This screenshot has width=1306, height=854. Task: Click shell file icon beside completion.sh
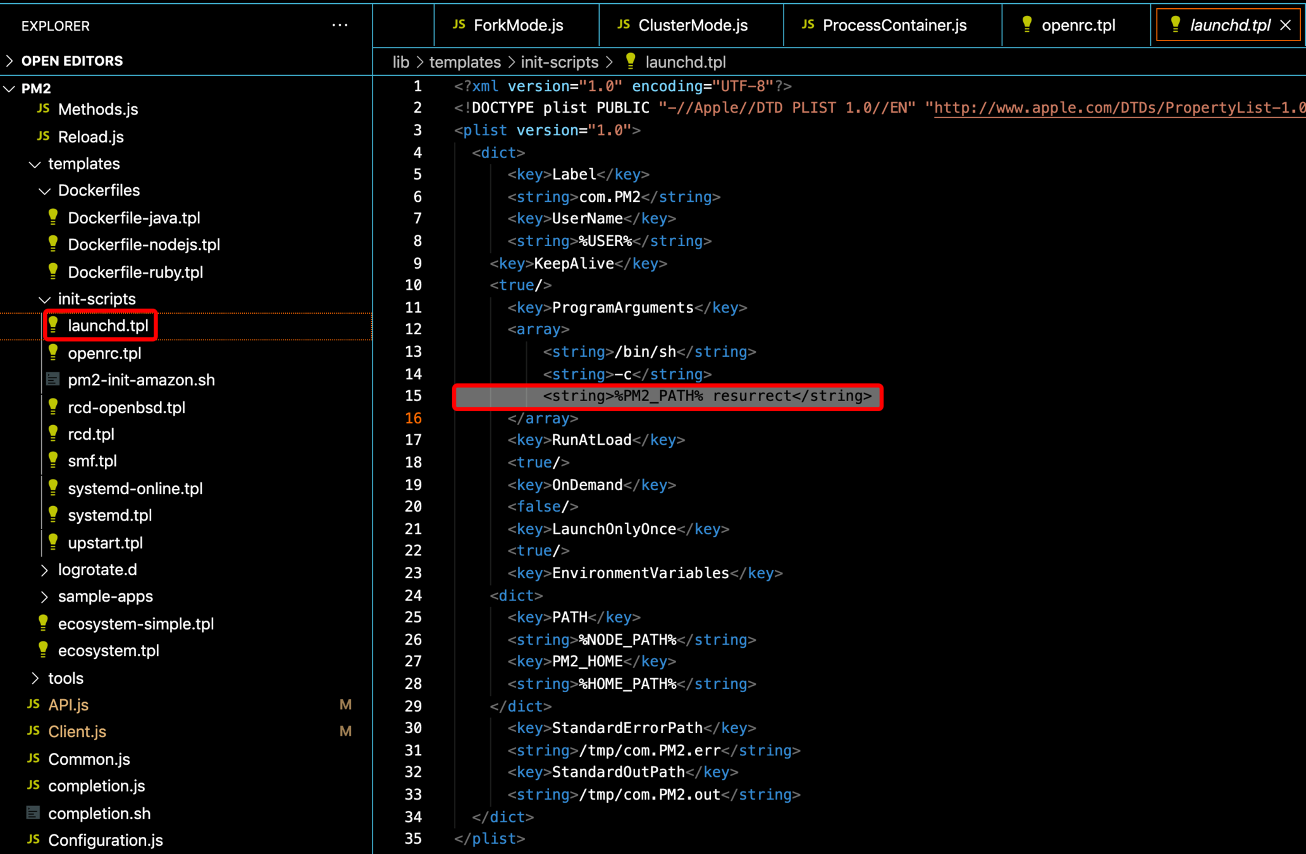pos(34,813)
